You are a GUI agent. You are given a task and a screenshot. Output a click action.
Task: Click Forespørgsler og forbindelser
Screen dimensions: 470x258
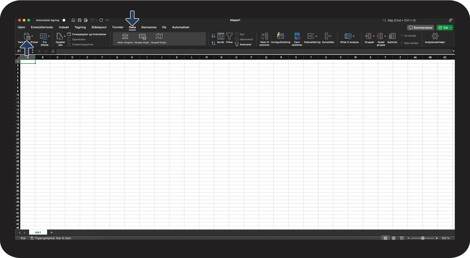(x=89, y=34)
